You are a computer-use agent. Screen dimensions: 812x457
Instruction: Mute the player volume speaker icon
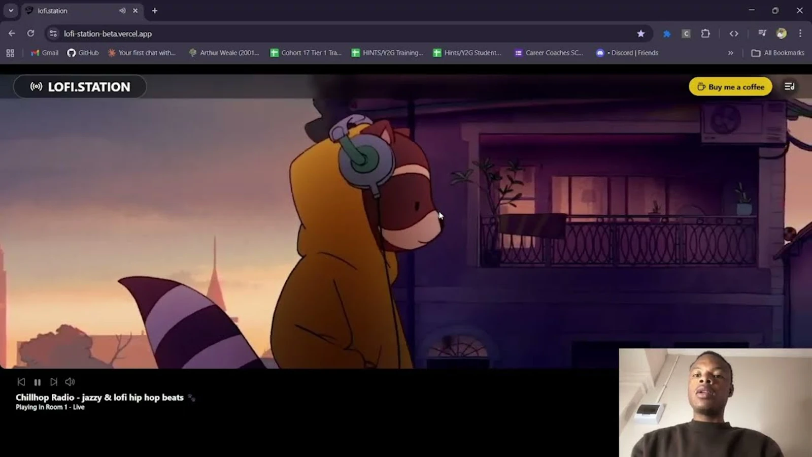click(70, 382)
